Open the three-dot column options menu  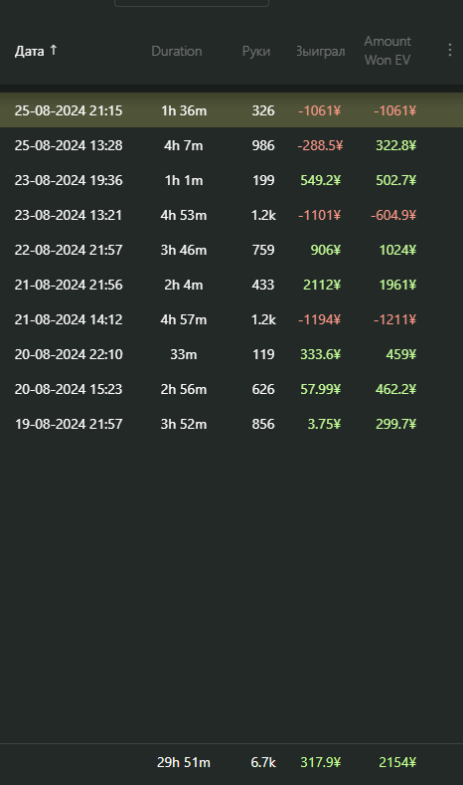click(450, 50)
